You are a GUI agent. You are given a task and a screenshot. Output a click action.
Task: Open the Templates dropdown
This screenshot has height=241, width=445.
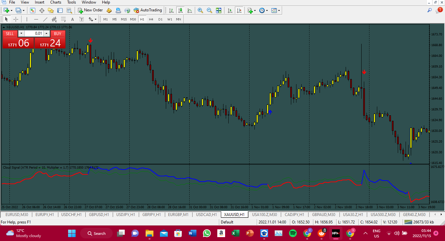pyautogui.click(x=279, y=10)
